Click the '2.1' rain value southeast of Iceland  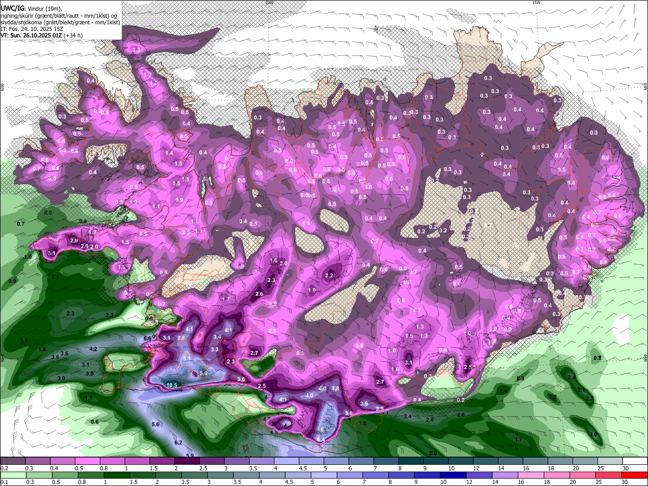[581, 390]
